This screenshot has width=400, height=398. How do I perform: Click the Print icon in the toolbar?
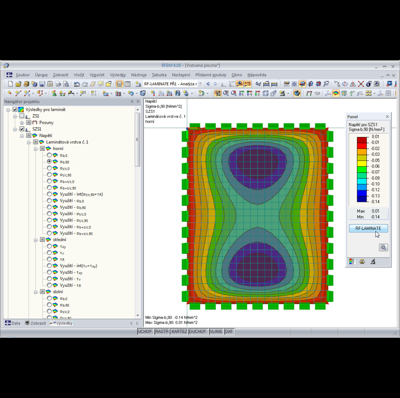pos(58,84)
